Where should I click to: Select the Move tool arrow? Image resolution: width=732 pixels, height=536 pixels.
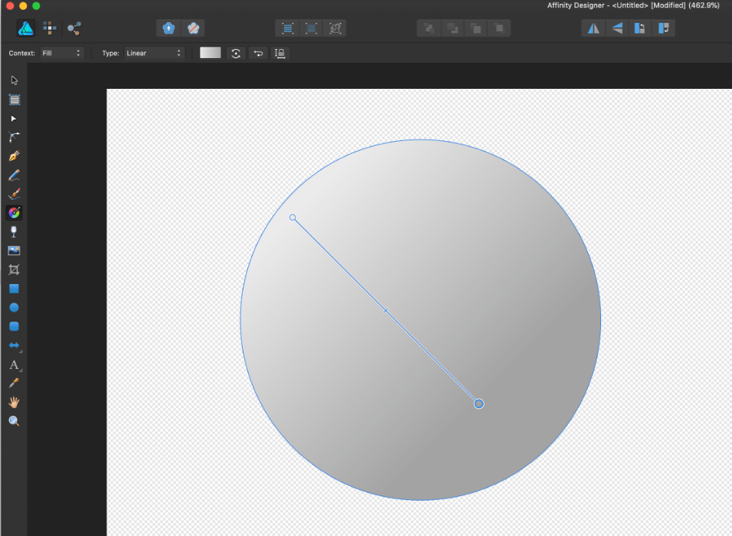[14, 80]
